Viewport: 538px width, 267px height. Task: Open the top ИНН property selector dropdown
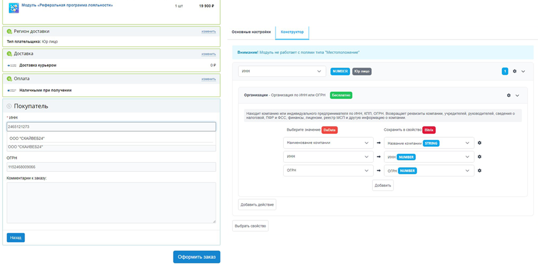click(x=282, y=71)
